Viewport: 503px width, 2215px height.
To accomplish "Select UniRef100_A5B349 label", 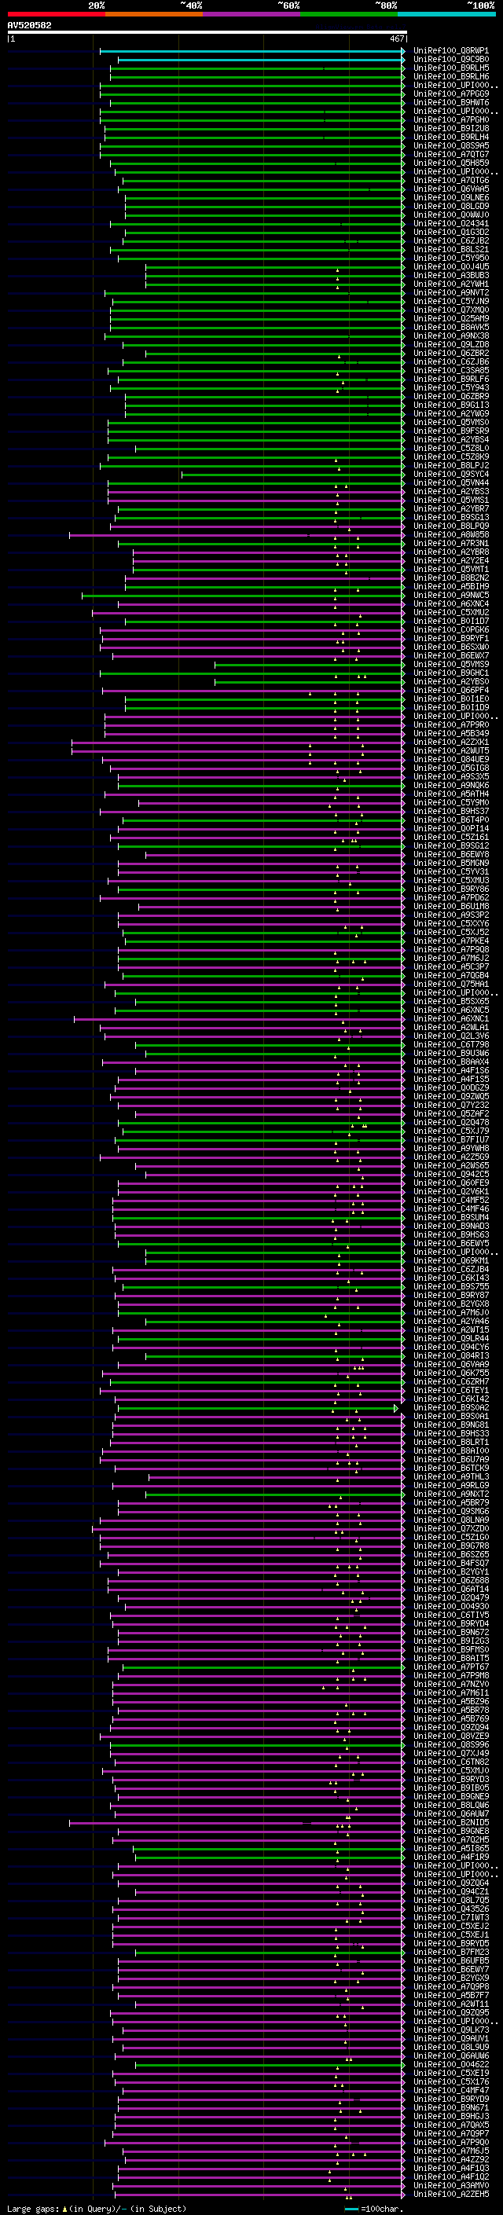I will click(x=450, y=733).
